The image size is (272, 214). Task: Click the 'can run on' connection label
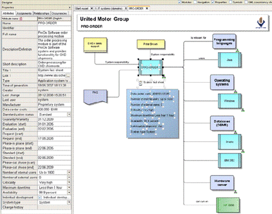click(202, 201)
